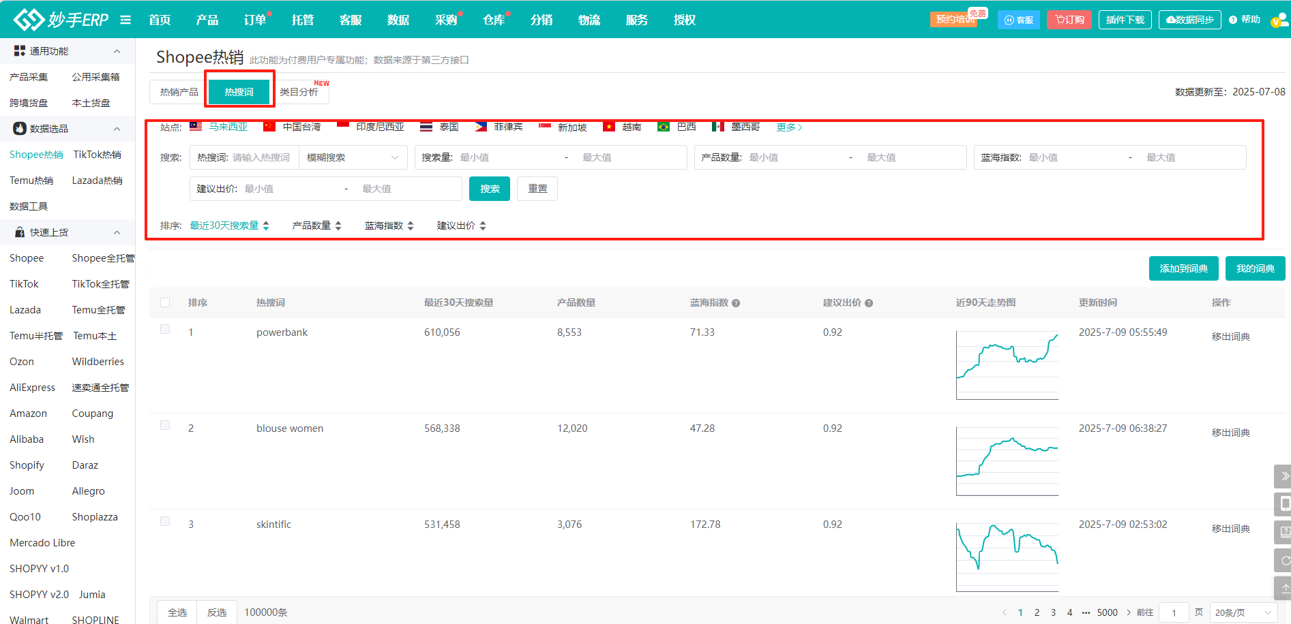Click the 通用功能 grid icon
This screenshot has width=1291, height=624.
pyautogui.click(x=20, y=51)
